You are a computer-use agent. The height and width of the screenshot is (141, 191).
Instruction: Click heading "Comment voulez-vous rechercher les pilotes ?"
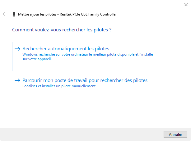tap(62, 30)
